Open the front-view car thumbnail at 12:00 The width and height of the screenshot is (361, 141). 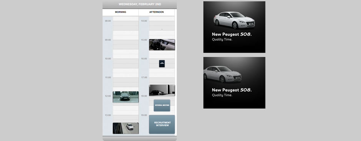pyautogui.click(x=126, y=97)
